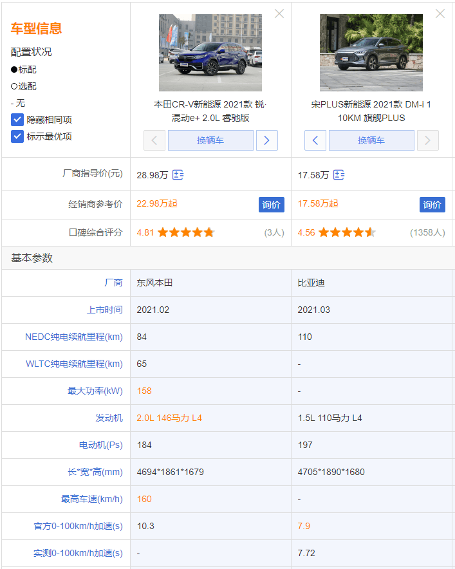Go to next Honda CR-V trim with right arrow
Screen dimensions: 455x569
(266, 140)
